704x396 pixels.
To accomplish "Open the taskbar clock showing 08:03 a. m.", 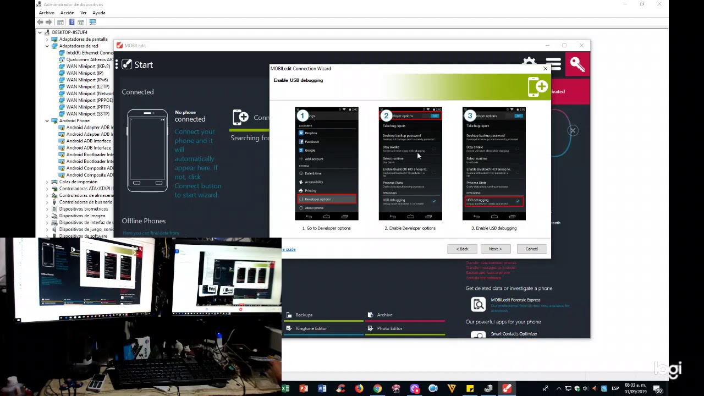I will pyautogui.click(x=635, y=388).
